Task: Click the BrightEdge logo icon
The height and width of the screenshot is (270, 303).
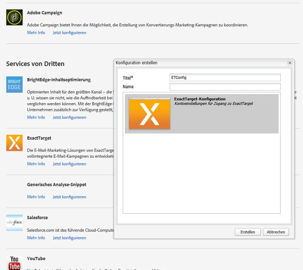Action: click(14, 84)
